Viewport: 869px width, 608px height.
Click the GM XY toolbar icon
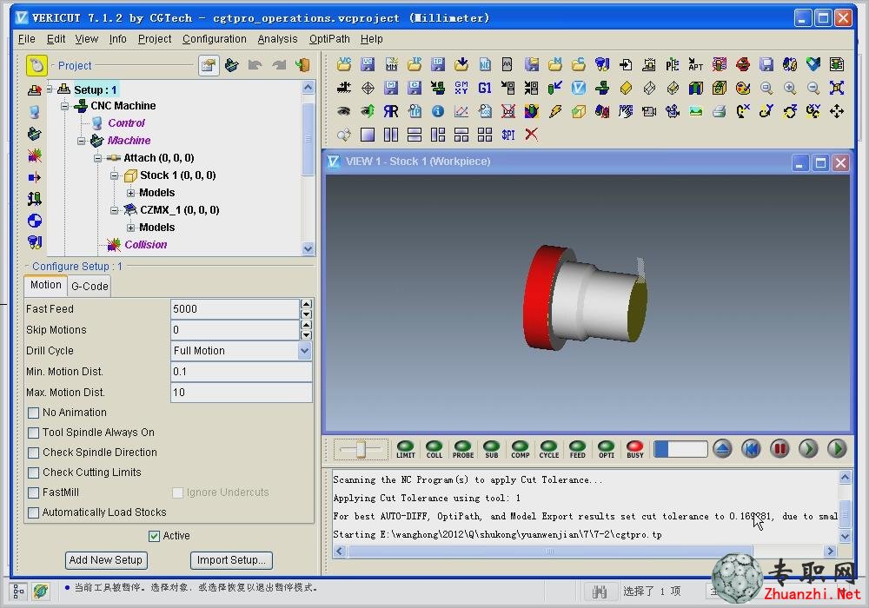pyautogui.click(x=461, y=88)
